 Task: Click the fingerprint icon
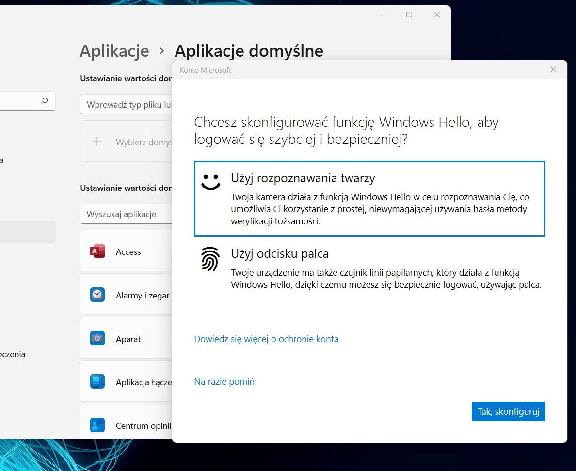coord(210,259)
